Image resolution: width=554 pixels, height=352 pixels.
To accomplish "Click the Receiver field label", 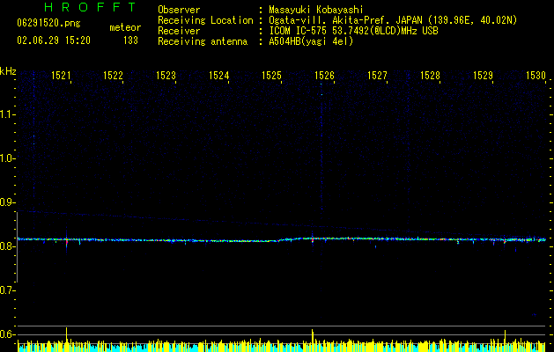I will [179, 31].
